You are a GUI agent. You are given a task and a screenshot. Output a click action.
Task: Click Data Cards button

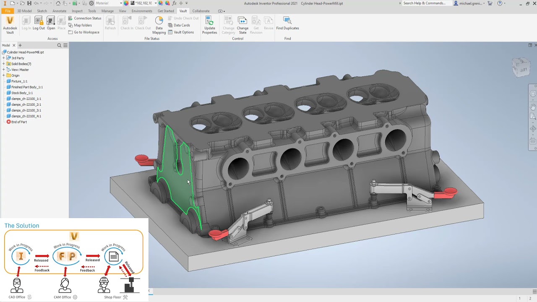pos(179,25)
